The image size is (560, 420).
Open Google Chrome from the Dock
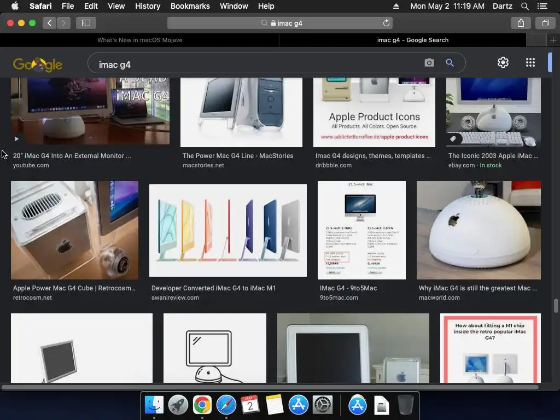pyautogui.click(x=202, y=405)
